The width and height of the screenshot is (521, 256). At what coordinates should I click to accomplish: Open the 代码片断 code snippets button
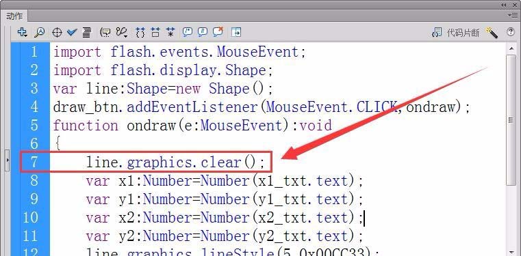[x=455, y=33]
